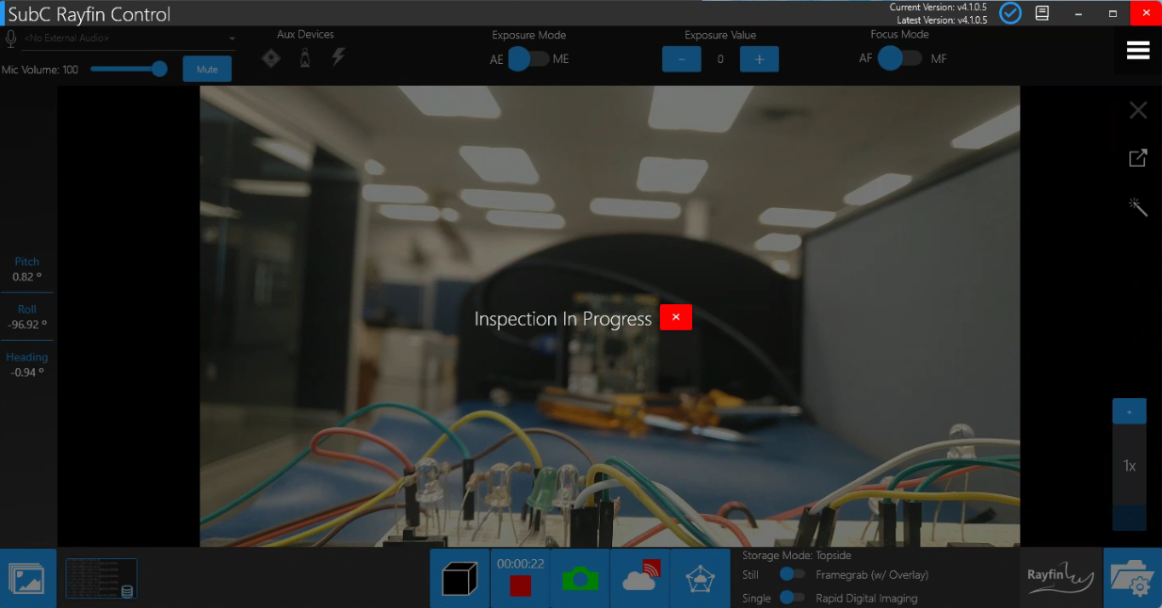Toggle Still to Framegrab with Overlay
The height and width of the screenshot is (608, 1162).
pyautogui.click(x=792, y=574)
